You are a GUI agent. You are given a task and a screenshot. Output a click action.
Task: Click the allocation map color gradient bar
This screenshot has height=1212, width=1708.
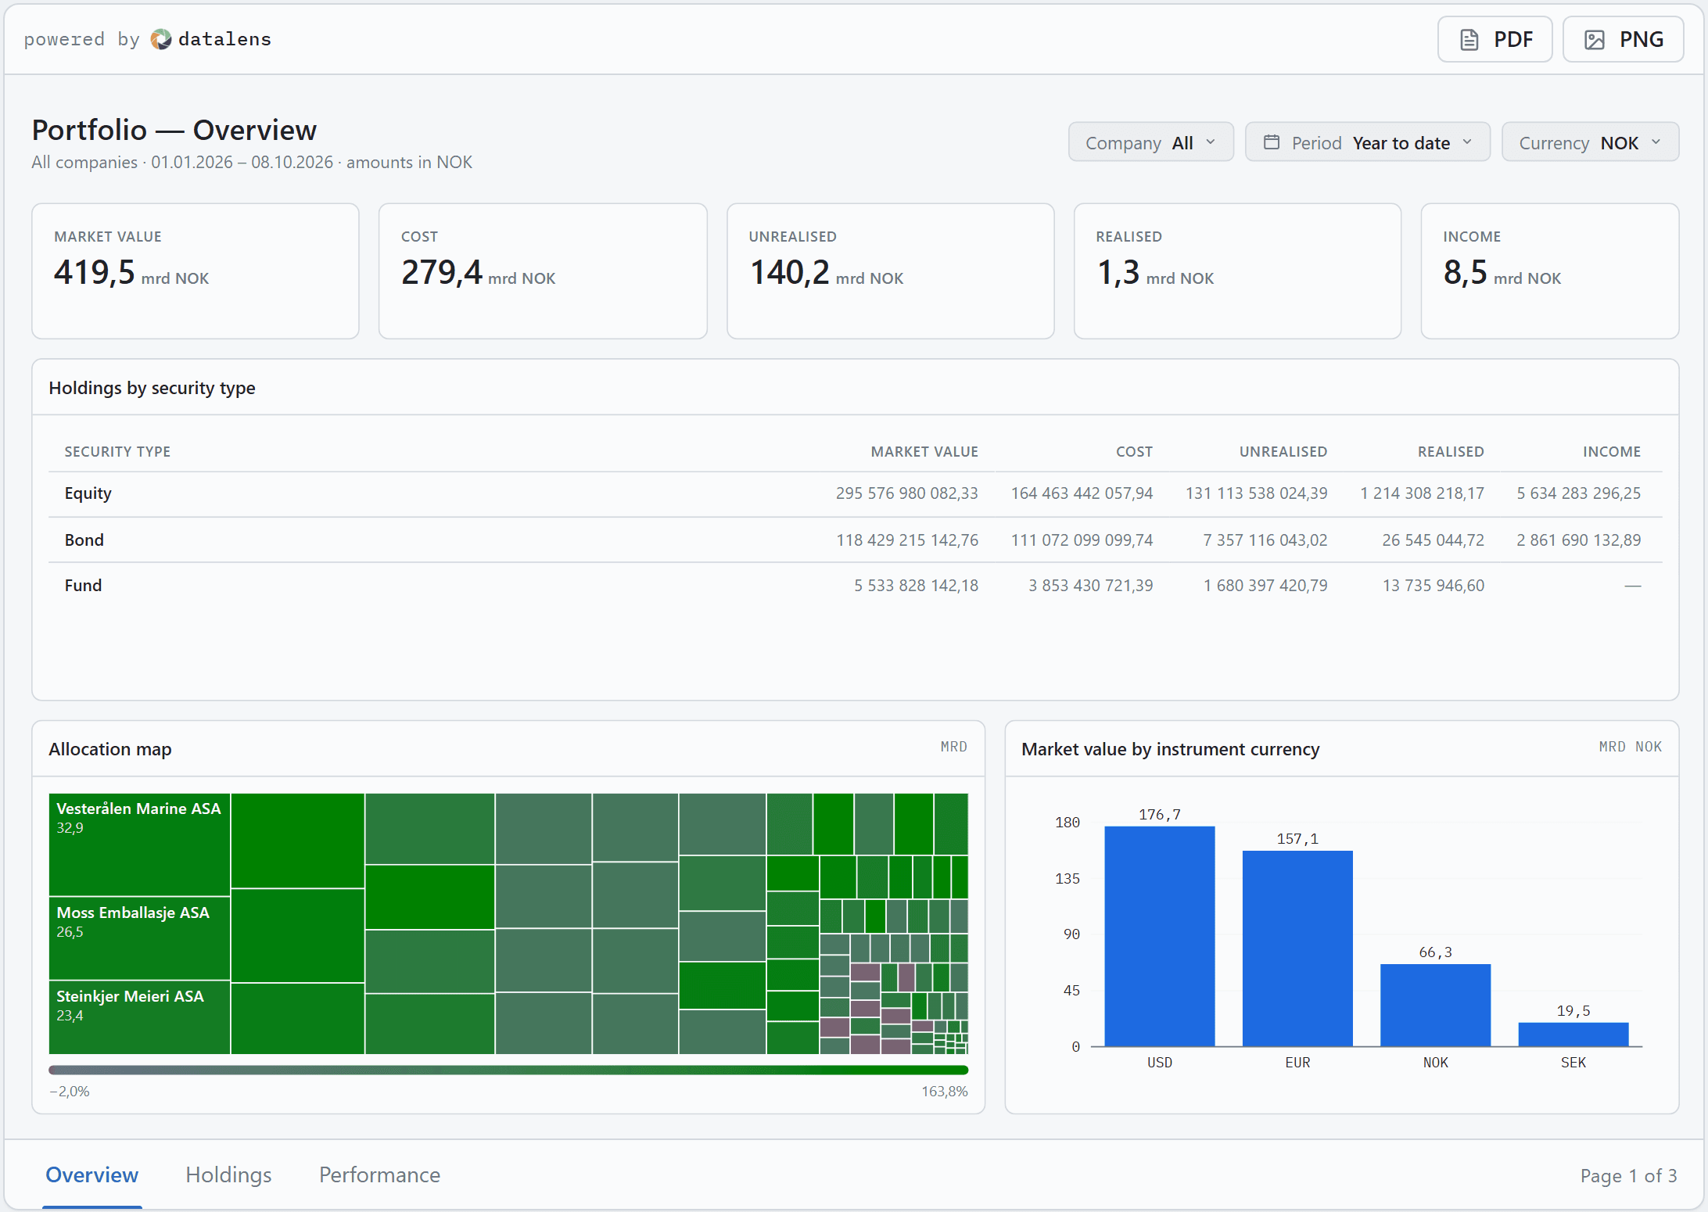(x=508, y=1070)
